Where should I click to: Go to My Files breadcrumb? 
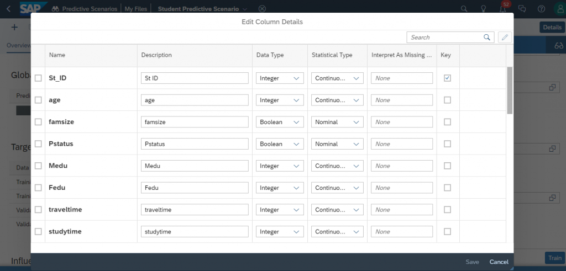136,9
